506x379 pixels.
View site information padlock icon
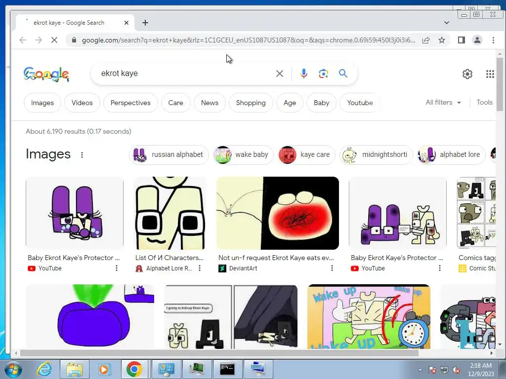tap(74, 40)
